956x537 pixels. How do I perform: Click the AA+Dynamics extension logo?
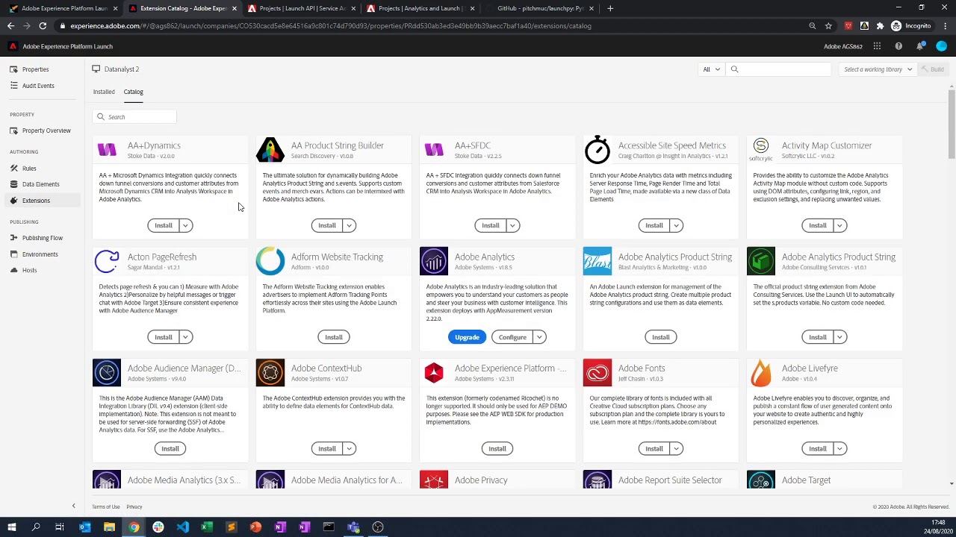[107, 150]
